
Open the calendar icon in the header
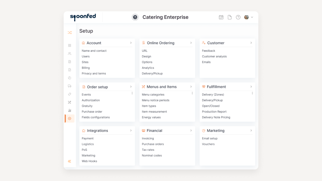(221, 17)
